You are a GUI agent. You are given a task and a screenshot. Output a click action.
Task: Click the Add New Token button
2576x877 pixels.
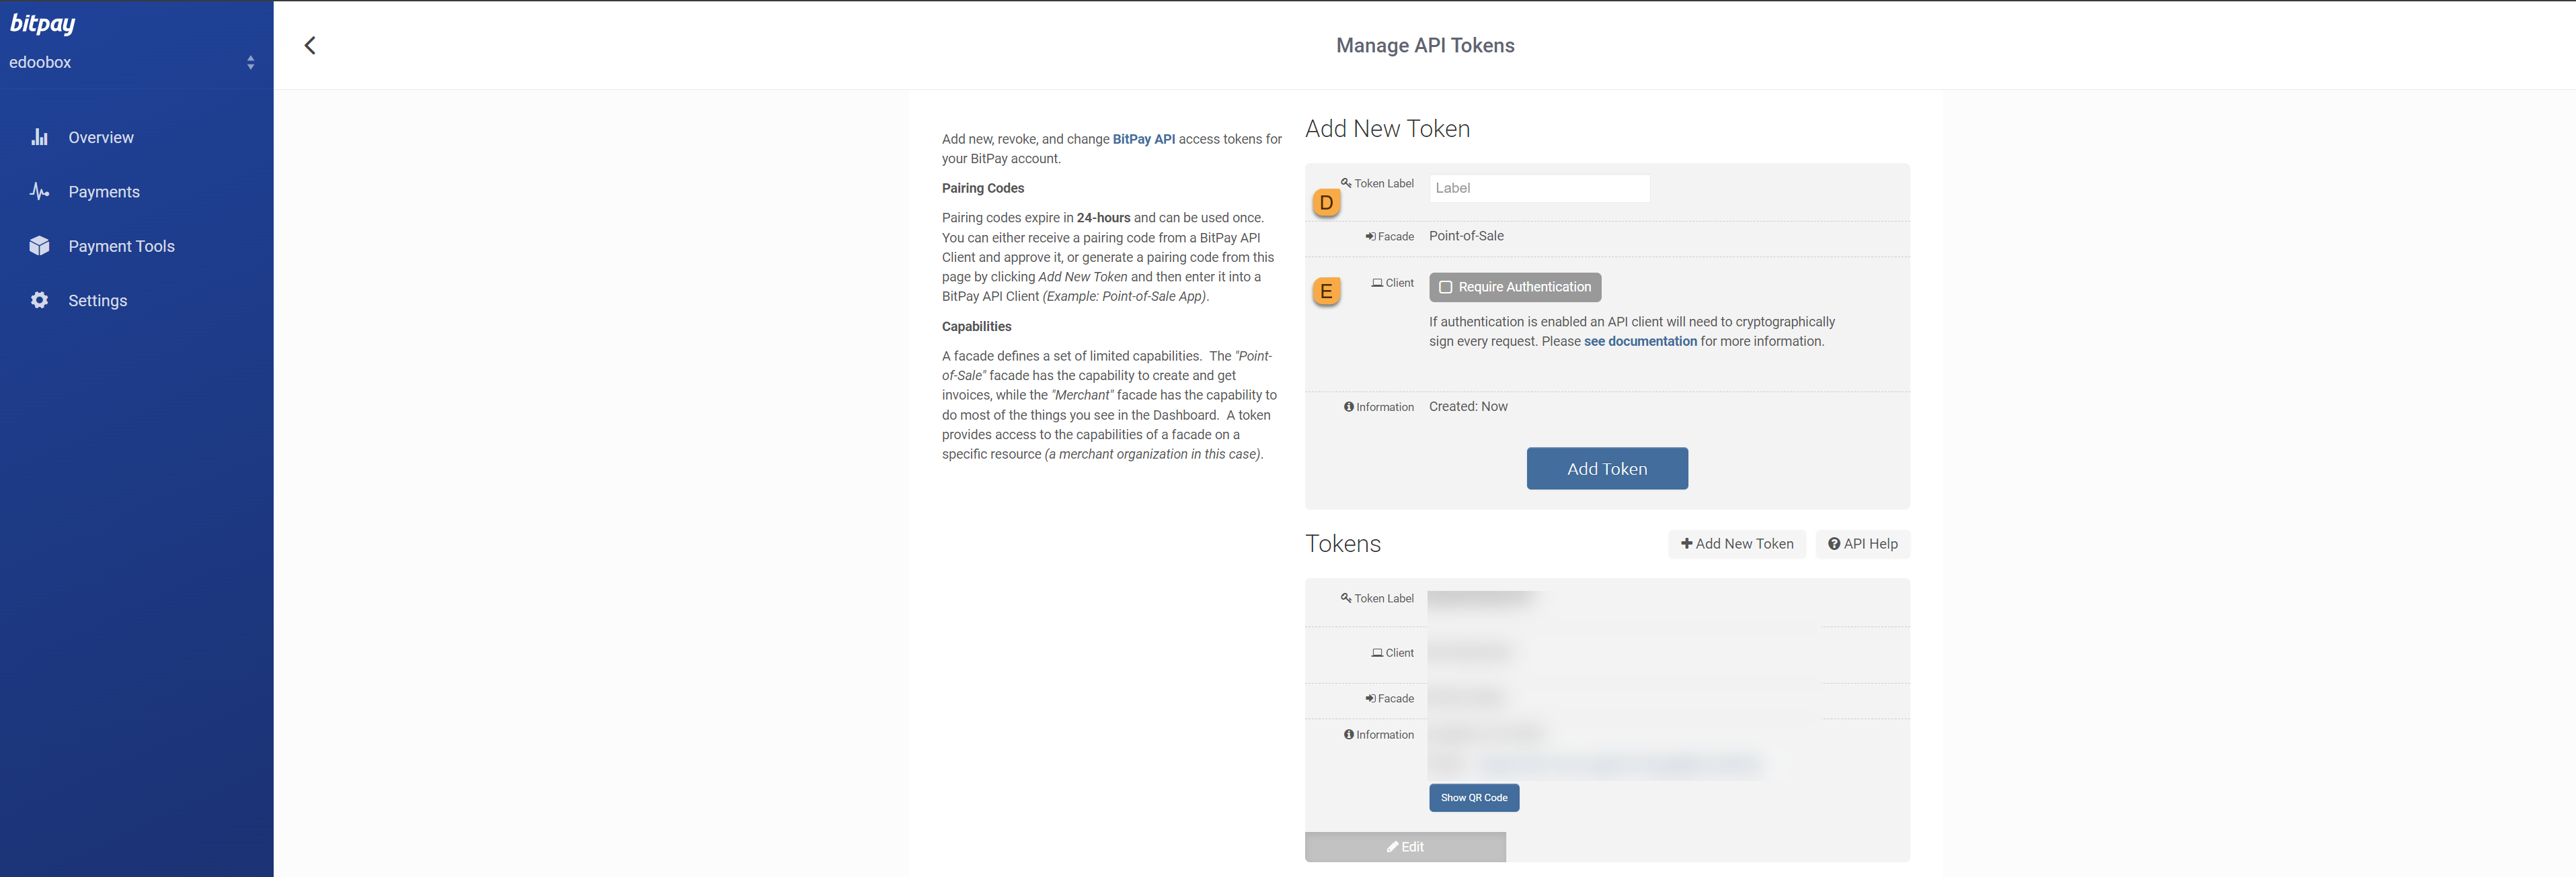1736,543
